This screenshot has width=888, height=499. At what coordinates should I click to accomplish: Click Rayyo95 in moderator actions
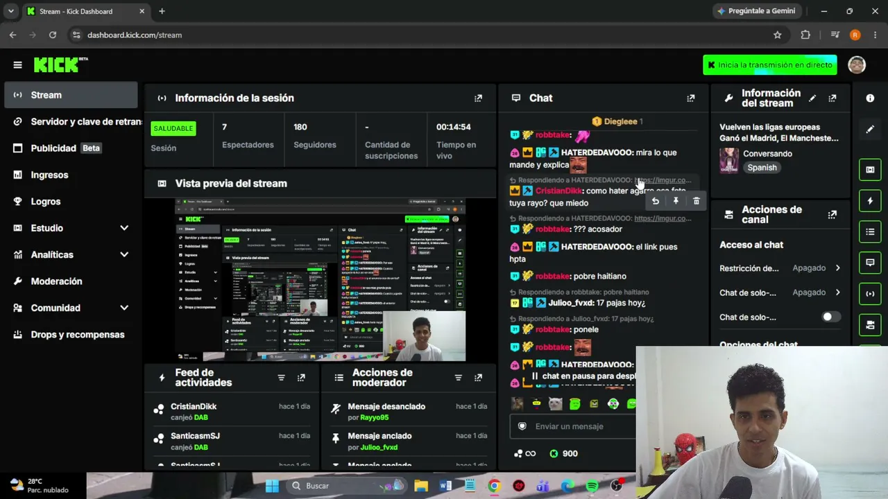pos(375,418)
